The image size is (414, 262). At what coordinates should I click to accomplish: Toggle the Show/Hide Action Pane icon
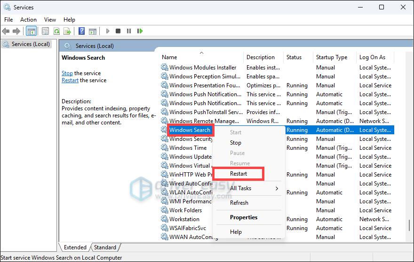pos(93,31)
